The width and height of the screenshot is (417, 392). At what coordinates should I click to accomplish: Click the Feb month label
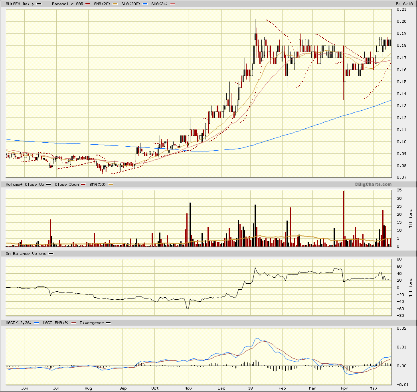click(x=282, y=388)
